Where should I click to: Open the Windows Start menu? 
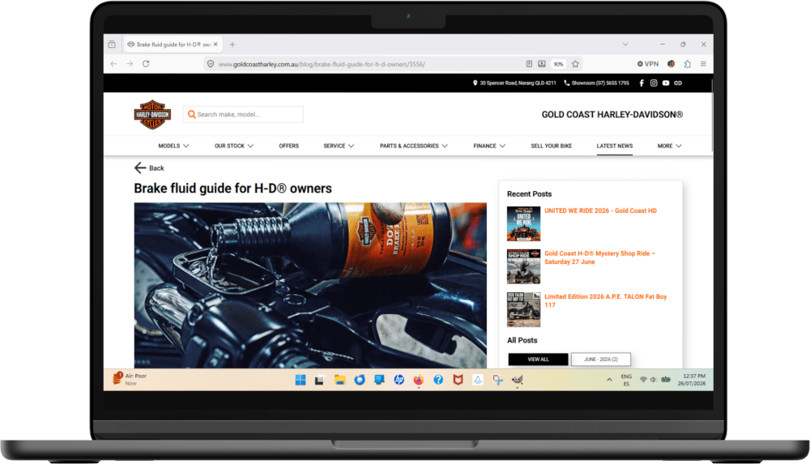point(301,381)
